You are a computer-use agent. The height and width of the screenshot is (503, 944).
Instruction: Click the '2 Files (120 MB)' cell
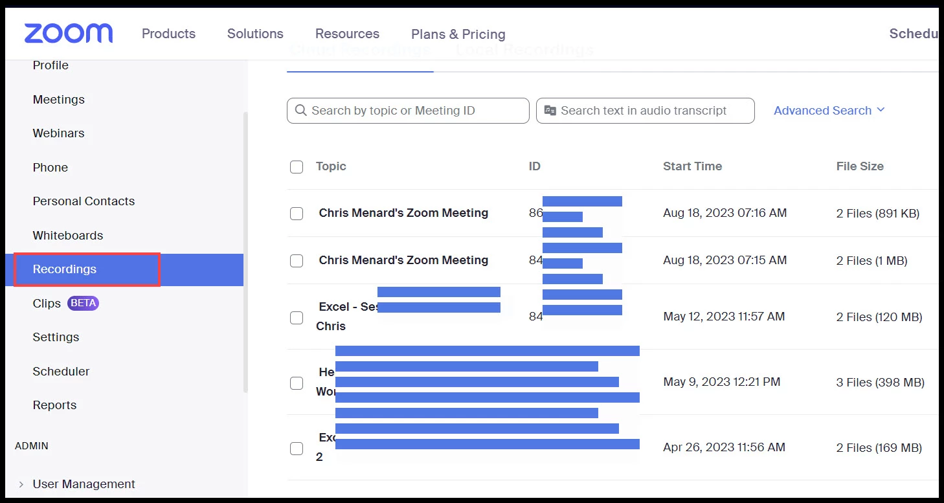click(x=879, y=317)
